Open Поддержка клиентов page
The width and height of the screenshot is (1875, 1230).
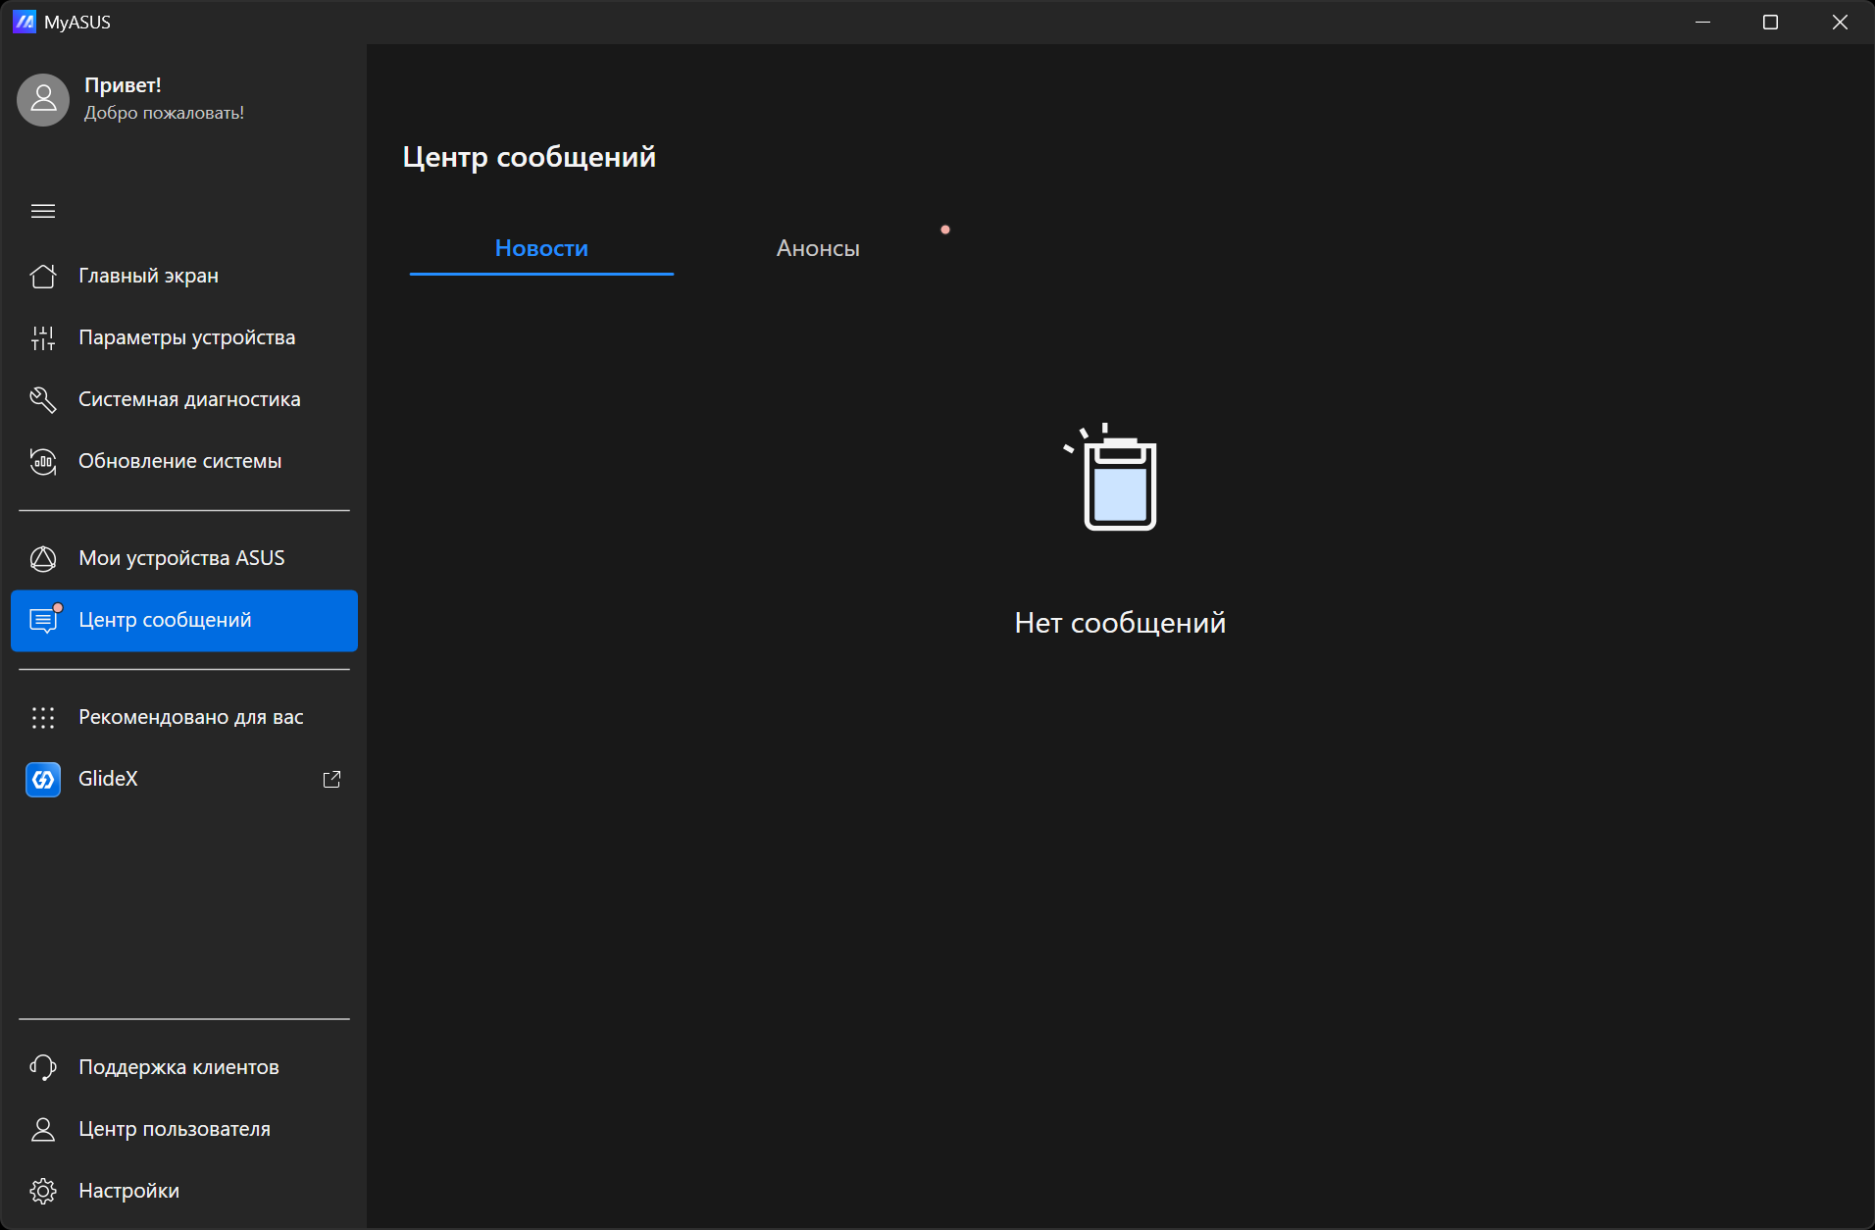point(184,1068)
